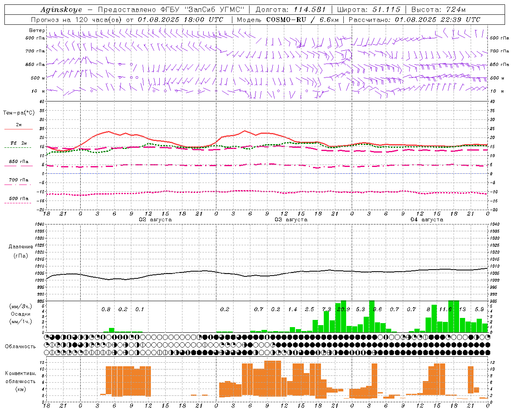Click the "Ветер" wind panel label

pyautogui.click(x=37, y=30)
